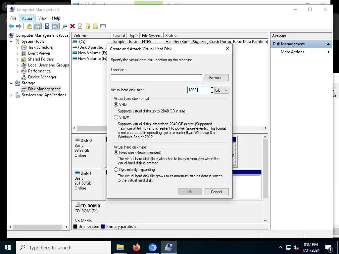Collapse the Disk Management actions section
Viewport: 339px width, 254px height.
[328, 44]
